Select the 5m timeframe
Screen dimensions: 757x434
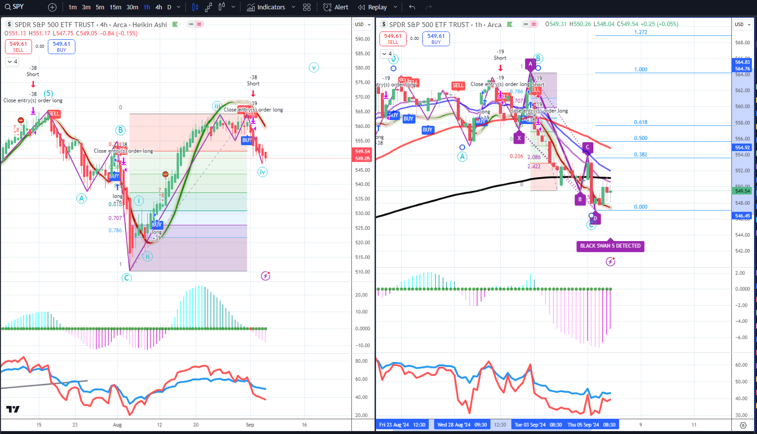(100, 7)
